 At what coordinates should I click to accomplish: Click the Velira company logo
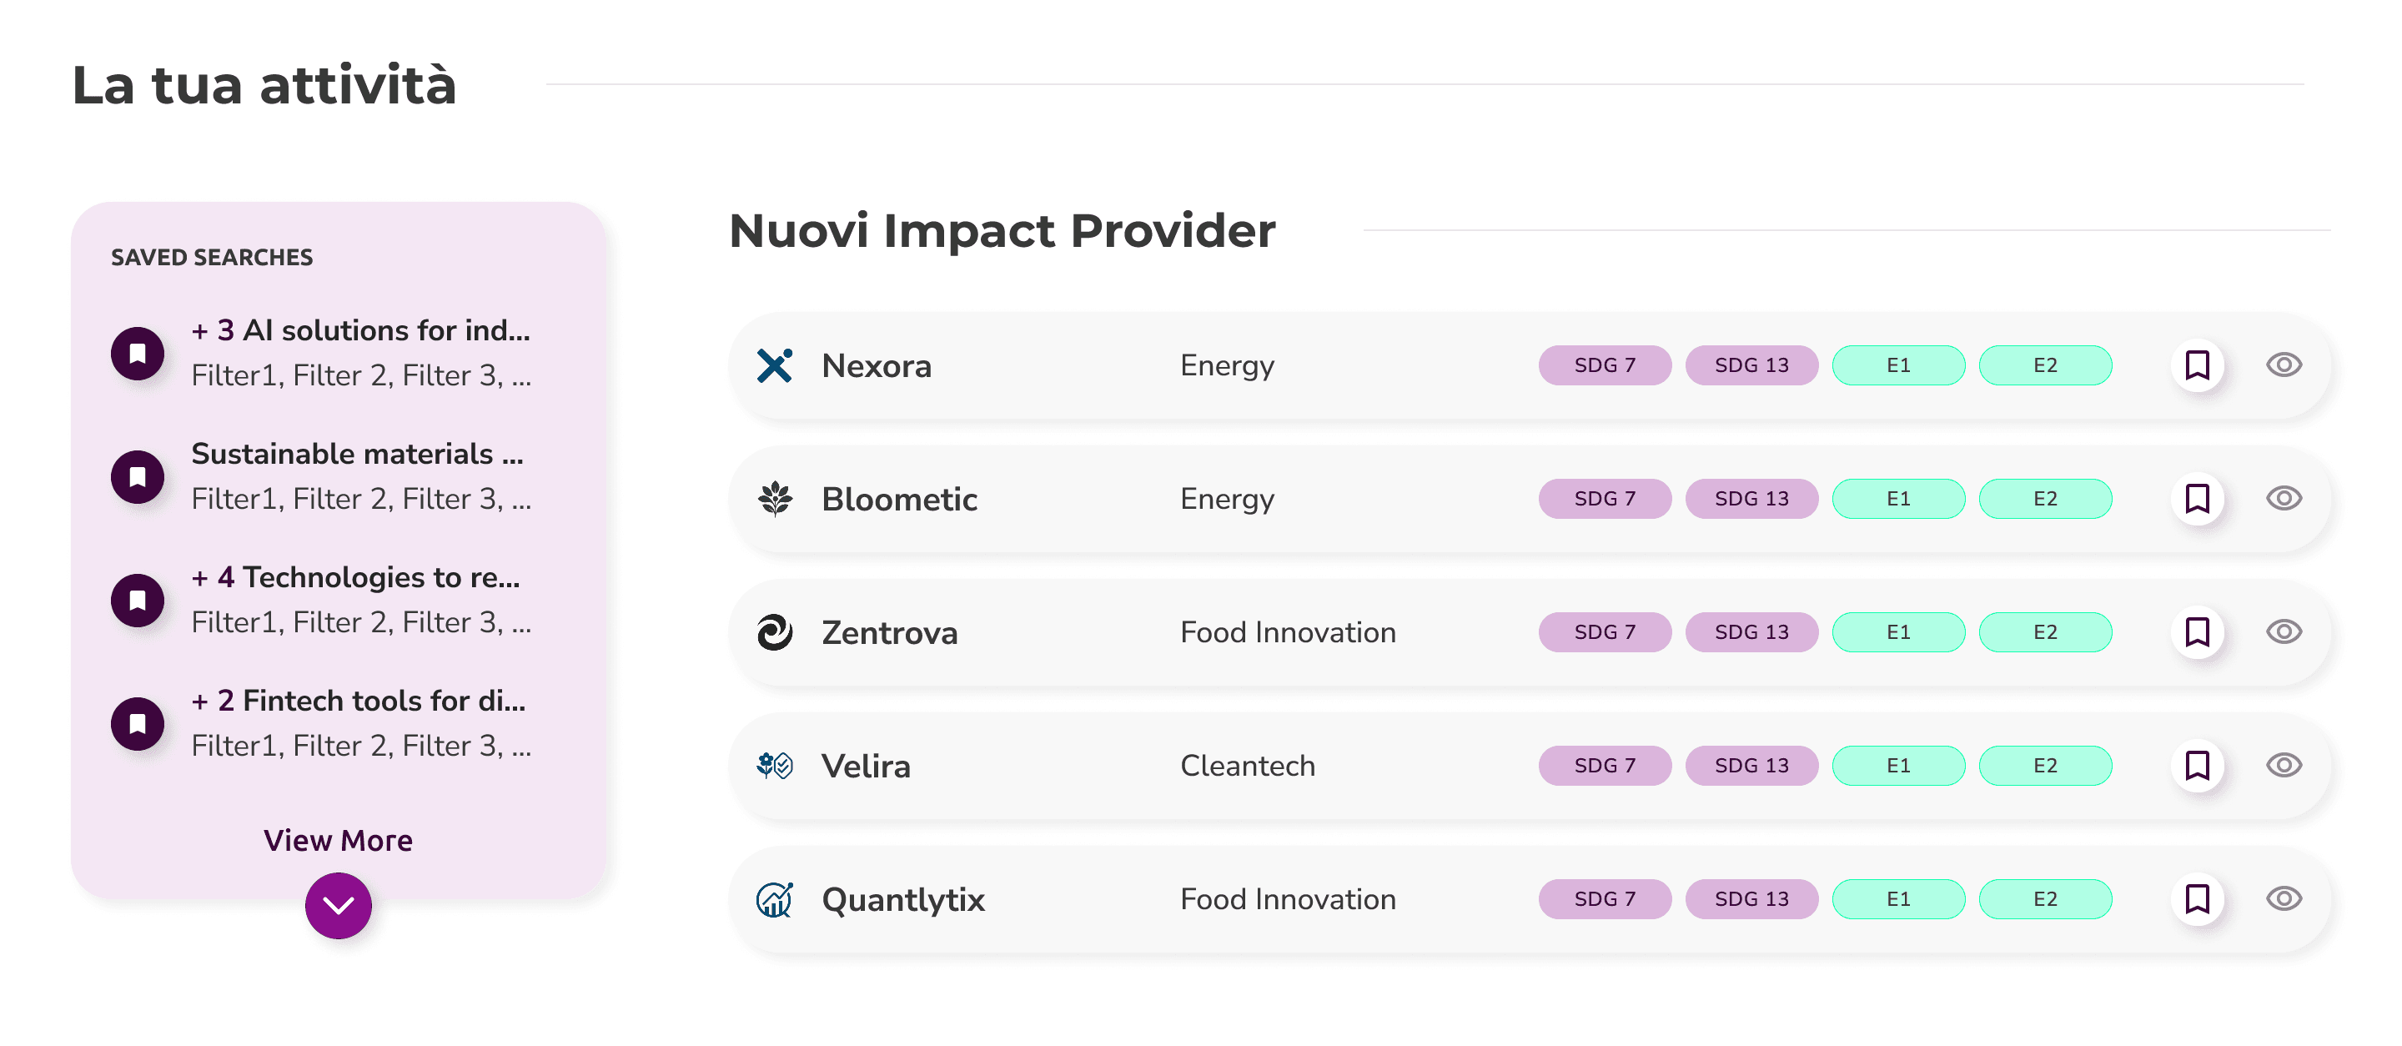click(774, 766)
